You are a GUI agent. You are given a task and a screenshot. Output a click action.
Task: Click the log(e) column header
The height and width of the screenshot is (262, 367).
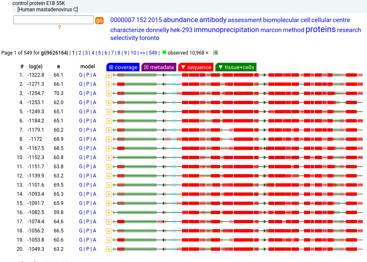click(x=35, y=67)
